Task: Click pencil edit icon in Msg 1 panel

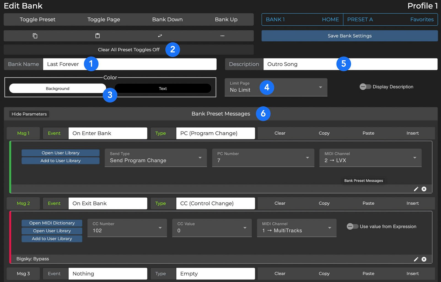Action: pyautogui.click(x=416, y=189)
